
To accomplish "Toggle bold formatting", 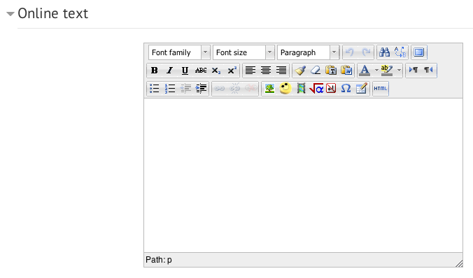I will [x=154, y=71].
